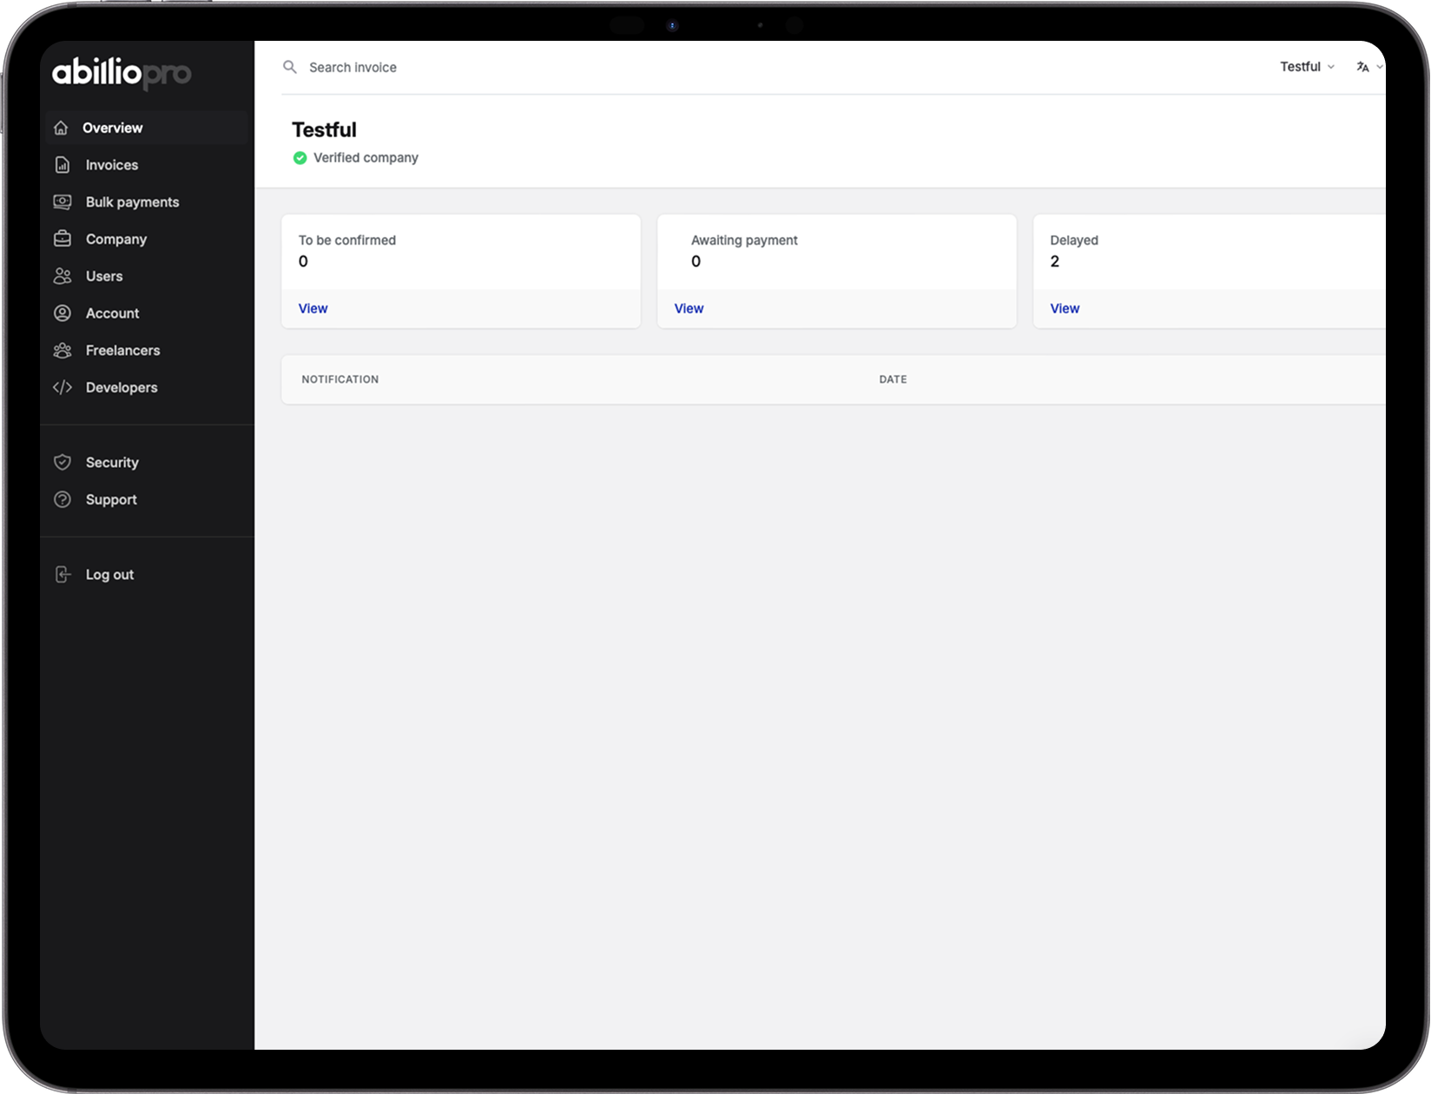The width and height of the screenshot is (1431, 1094).
Task: Click the Log out door icon
Action: [x=63, y=575]
